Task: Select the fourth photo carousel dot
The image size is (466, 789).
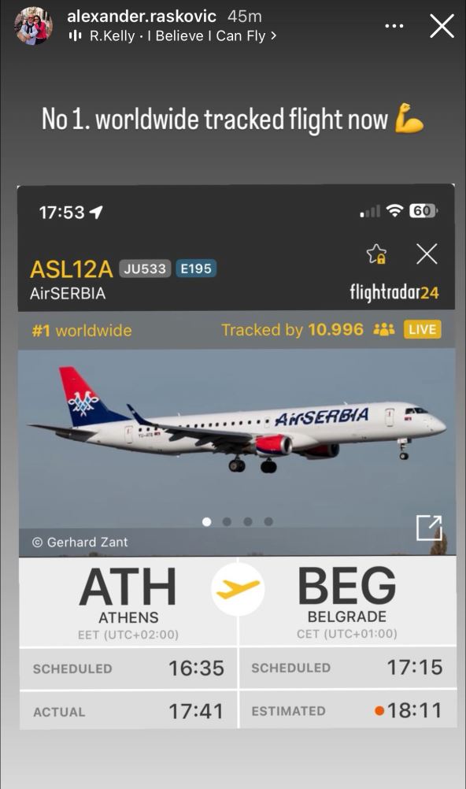Action: coord(268,522)
